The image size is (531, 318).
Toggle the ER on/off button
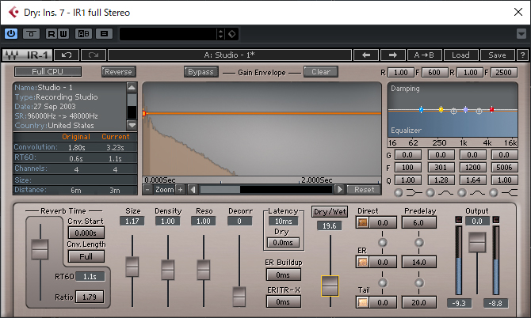(362, 263)
